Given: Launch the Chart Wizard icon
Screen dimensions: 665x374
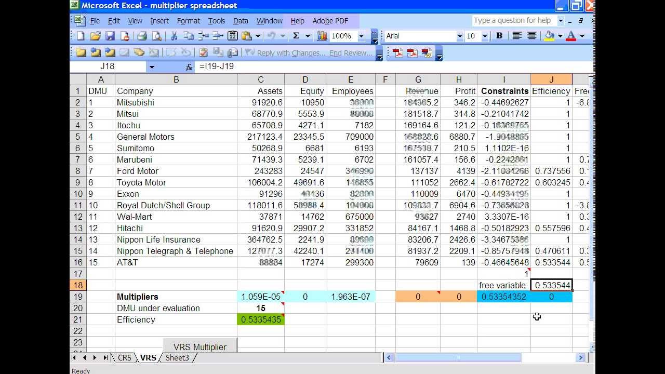Looking at the screenshot, I should click(x=322, y=36).
